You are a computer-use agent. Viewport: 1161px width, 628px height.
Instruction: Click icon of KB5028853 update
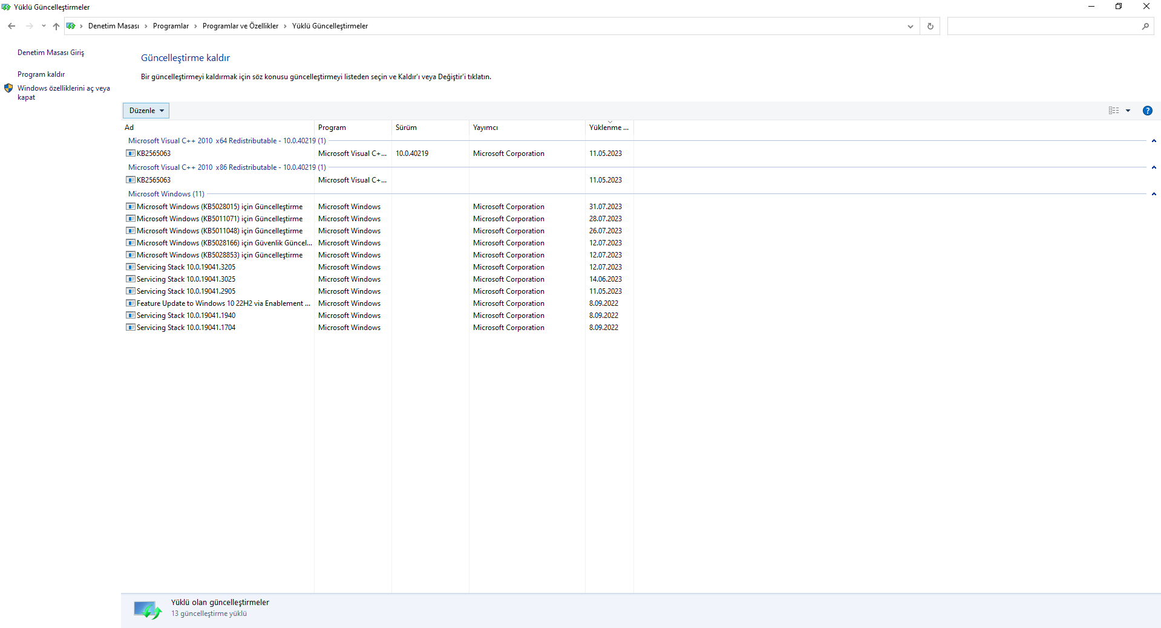[130, 255]
